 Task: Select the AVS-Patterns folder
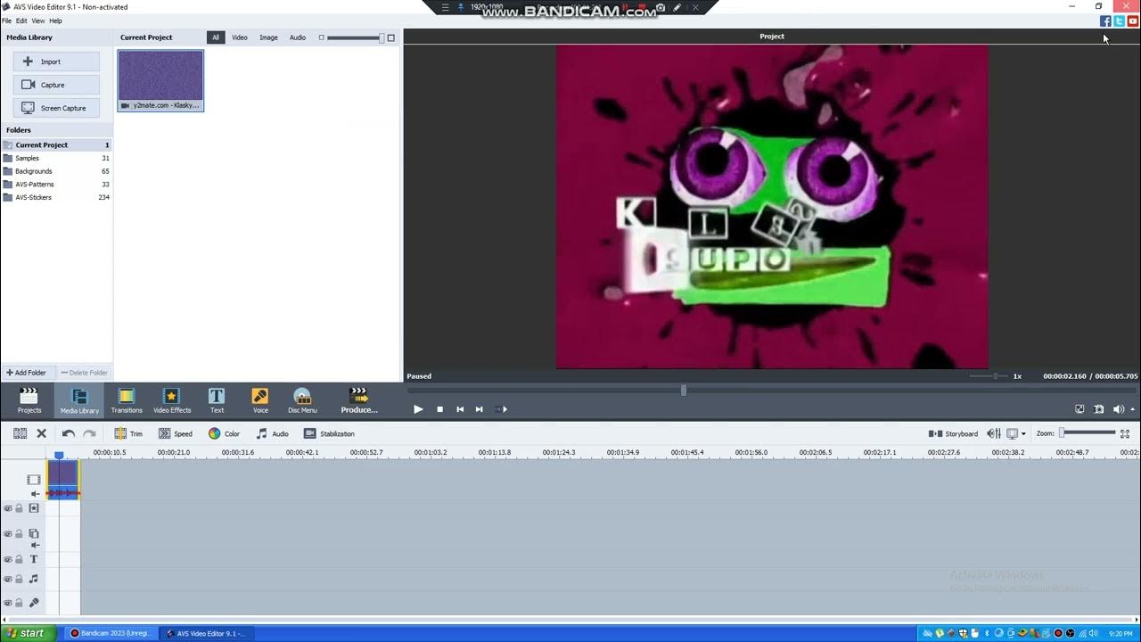click(56, 185)
